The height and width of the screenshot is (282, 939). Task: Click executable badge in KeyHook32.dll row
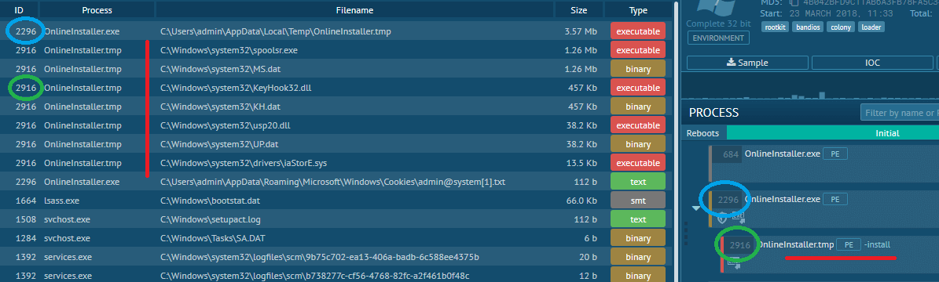[x=638, y=89]
